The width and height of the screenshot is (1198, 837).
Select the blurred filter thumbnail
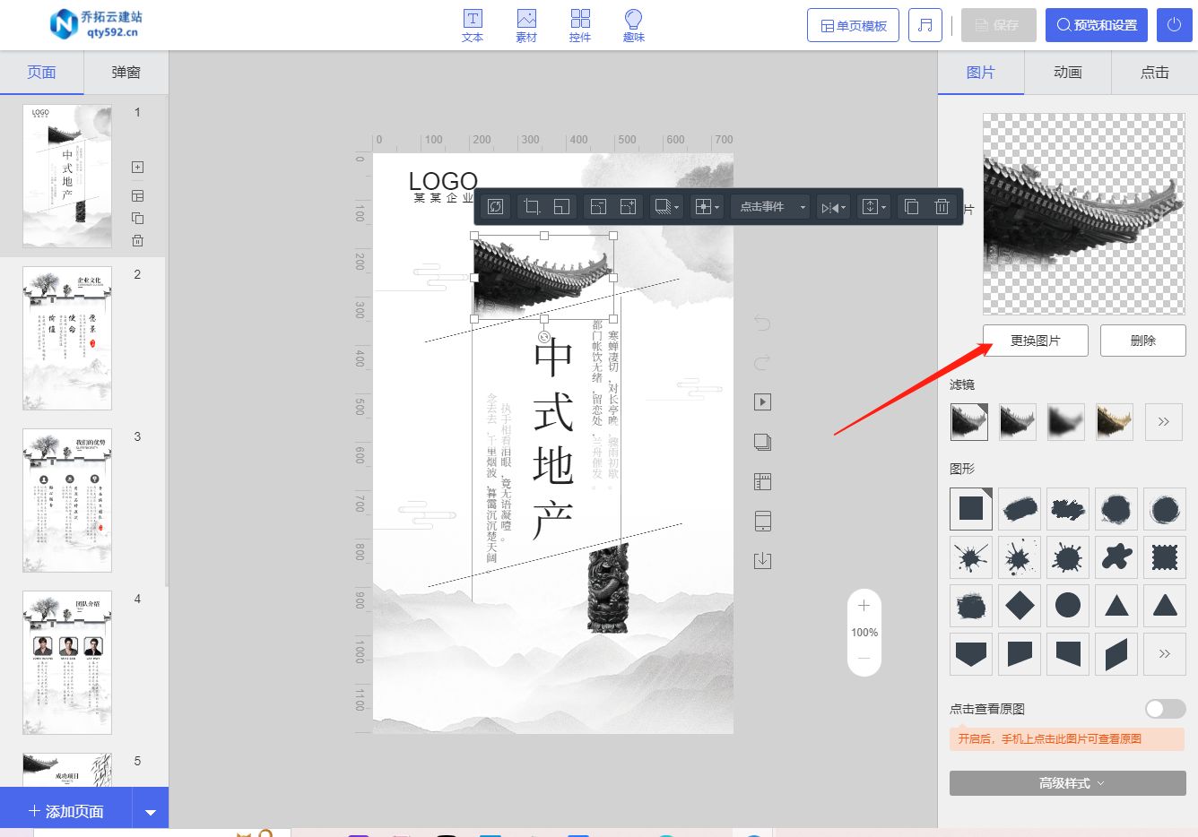coord(1066,421)
